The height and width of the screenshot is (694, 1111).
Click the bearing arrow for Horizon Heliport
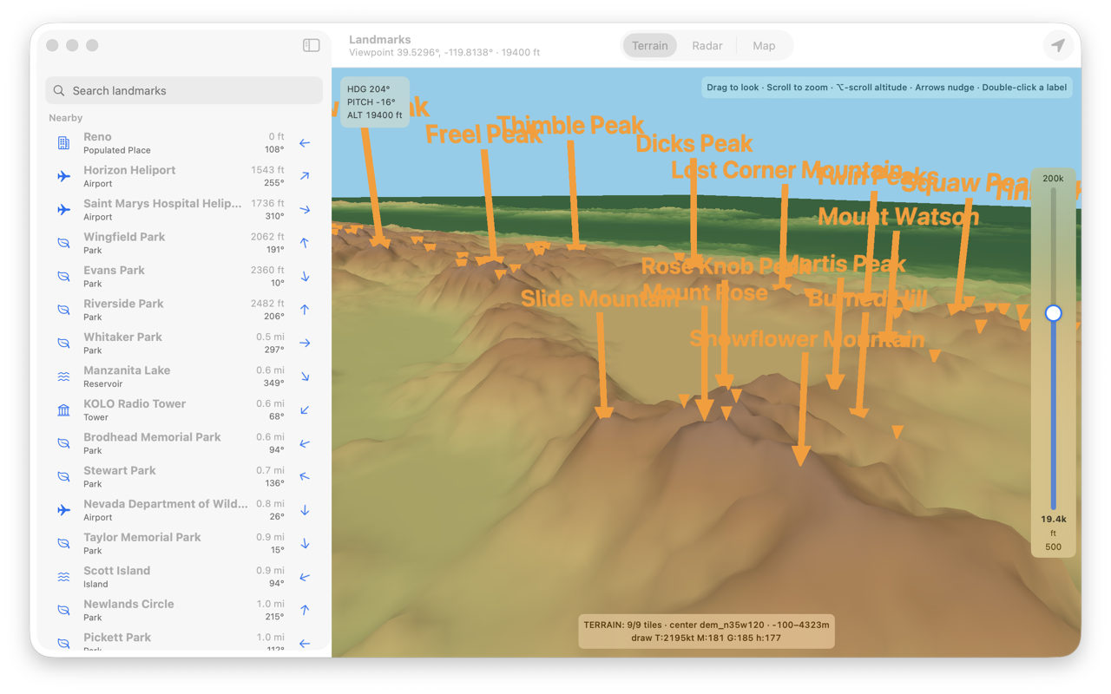pos(305,176)
